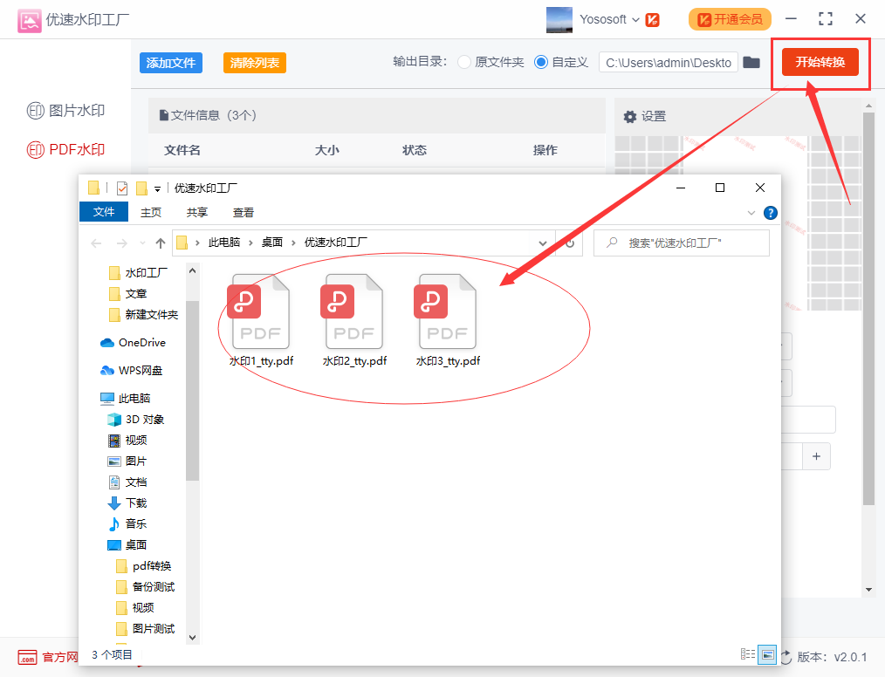Click the 清除列表 button
Screen dimensions: 885x677
(x=255, y=63)
